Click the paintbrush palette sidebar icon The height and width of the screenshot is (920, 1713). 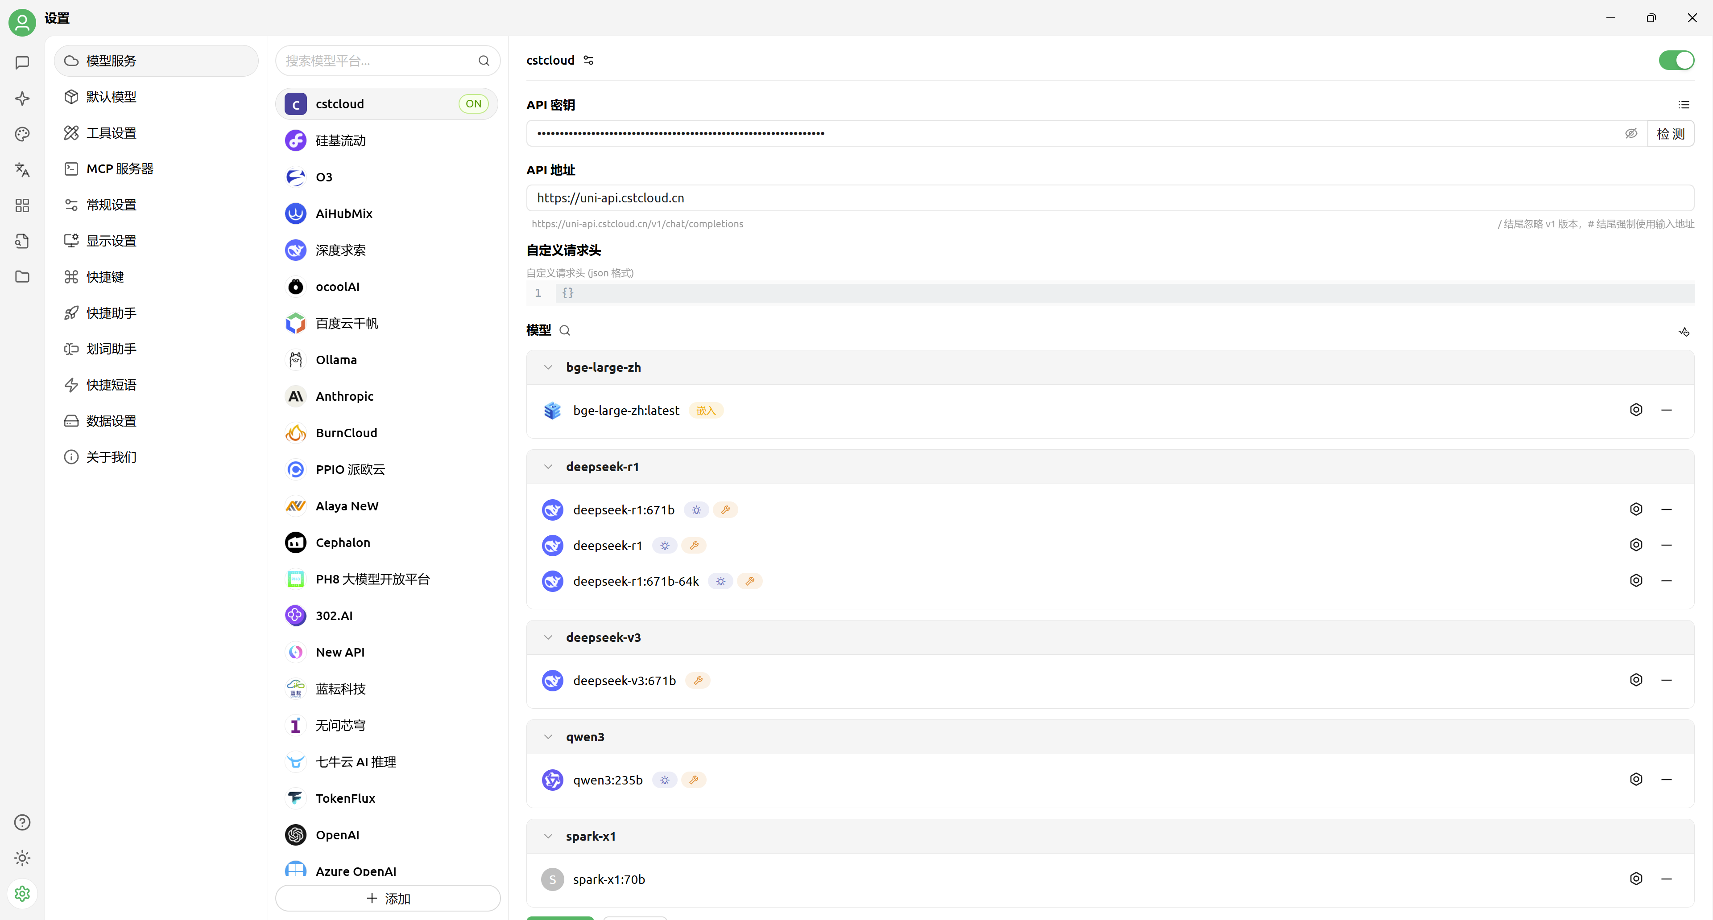[22, 134]
